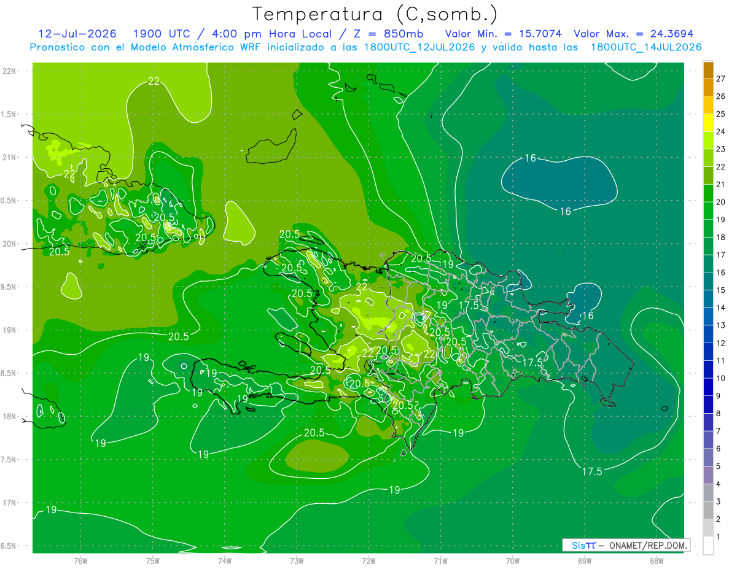Image resolution: width=737 pixels, height=569 pixels.
Task: Click the color bar label "1"
Action: (x=718, y=537)
